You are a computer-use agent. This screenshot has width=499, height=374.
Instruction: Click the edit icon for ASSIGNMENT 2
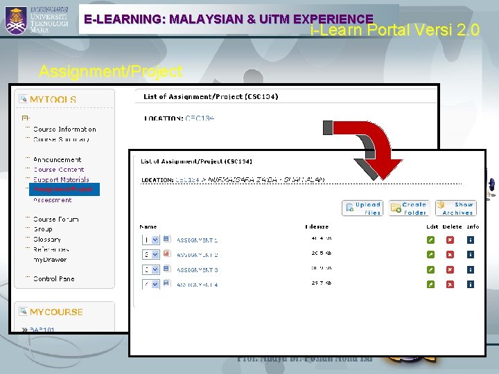point(430,254)
